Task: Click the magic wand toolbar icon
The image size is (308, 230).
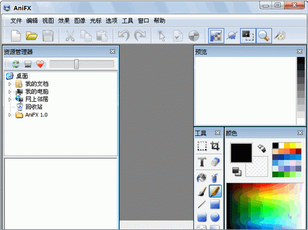Action: click(280, 36)
